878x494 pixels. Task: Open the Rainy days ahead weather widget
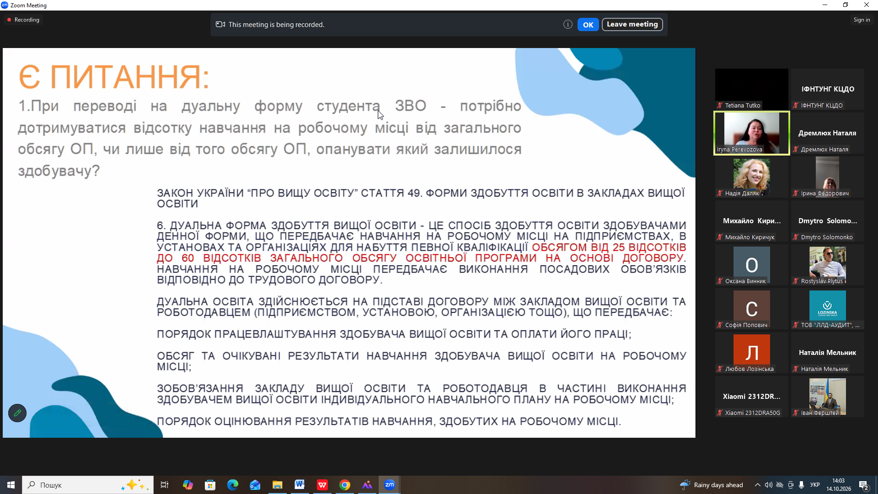coord(712,485)
